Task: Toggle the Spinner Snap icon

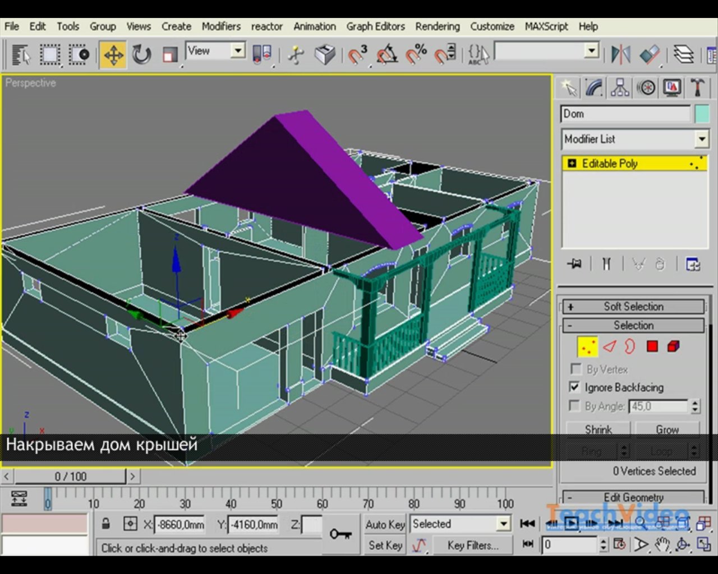Action: click(445, 55)
